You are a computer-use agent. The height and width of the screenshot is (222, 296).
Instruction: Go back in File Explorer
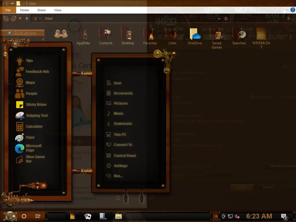pos(6,18)
